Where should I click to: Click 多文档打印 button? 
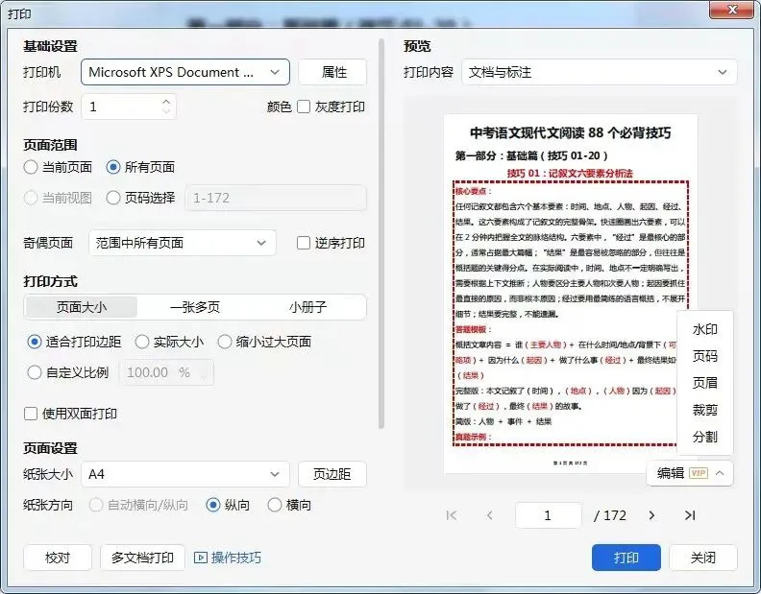142,558
